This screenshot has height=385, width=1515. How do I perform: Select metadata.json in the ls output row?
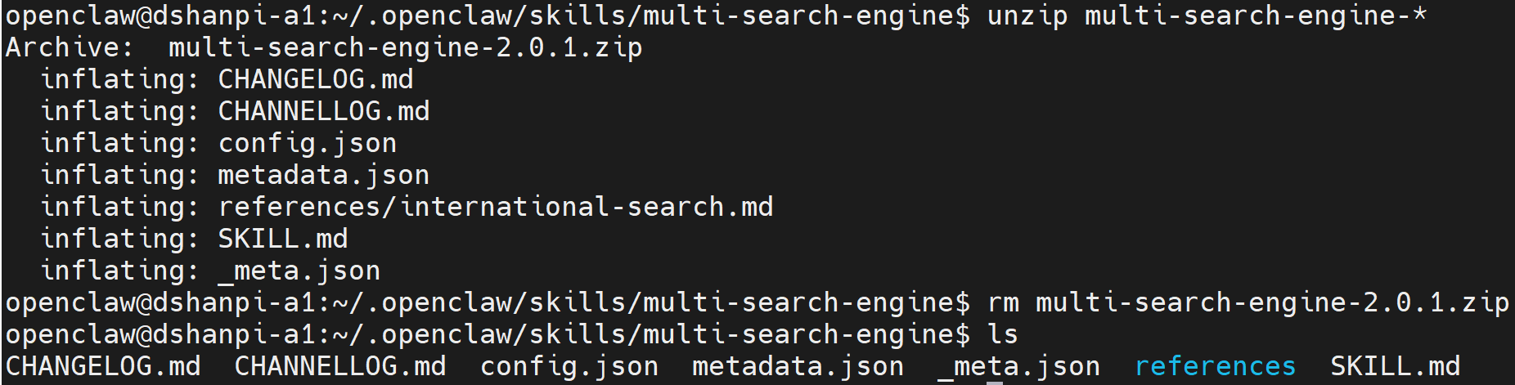click(x=798, y=366)
